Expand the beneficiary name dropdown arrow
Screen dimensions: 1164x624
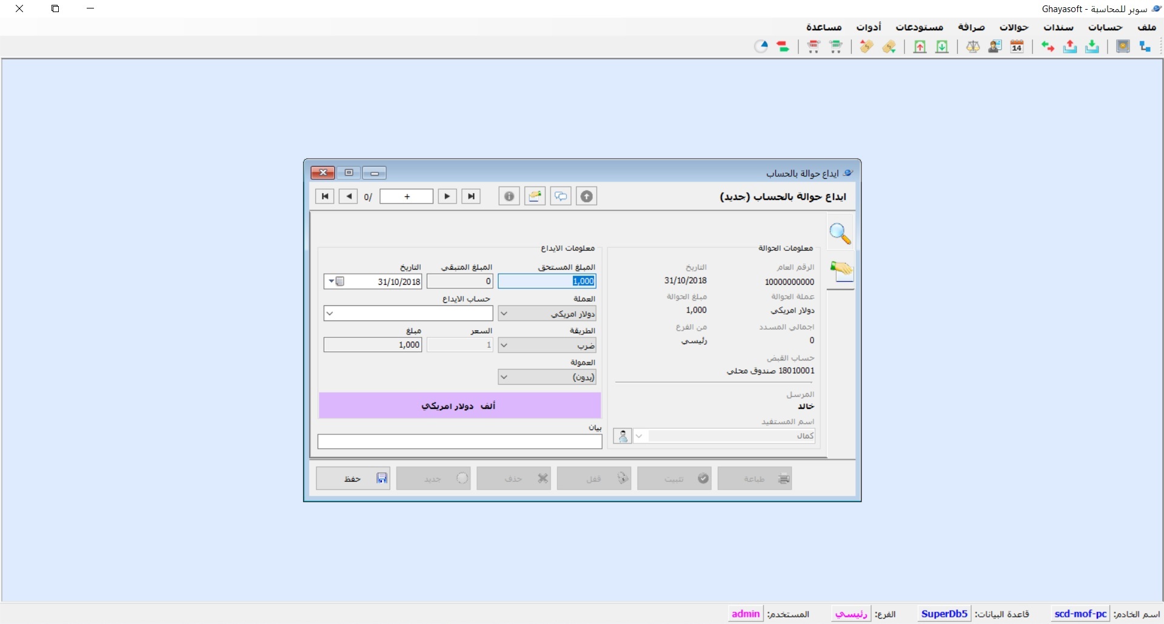pyautogui.click(x=640, y=436)
